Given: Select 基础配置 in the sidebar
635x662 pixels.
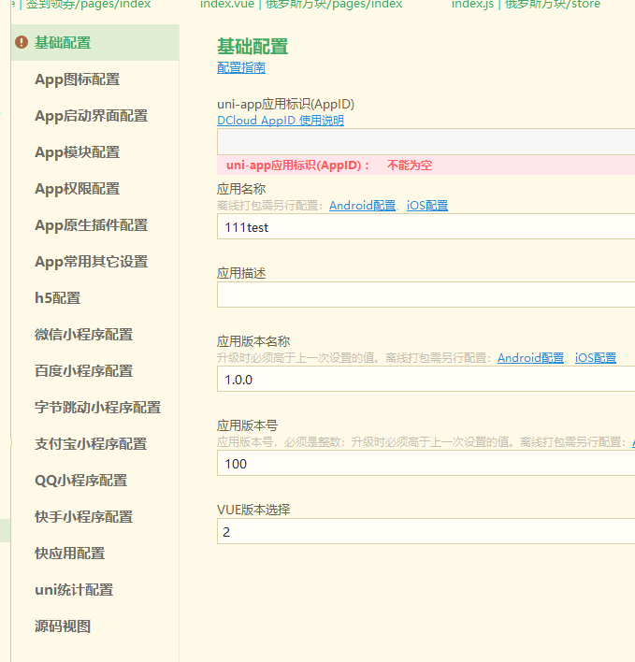Looking at the screenshot, I should pos(95,43).
